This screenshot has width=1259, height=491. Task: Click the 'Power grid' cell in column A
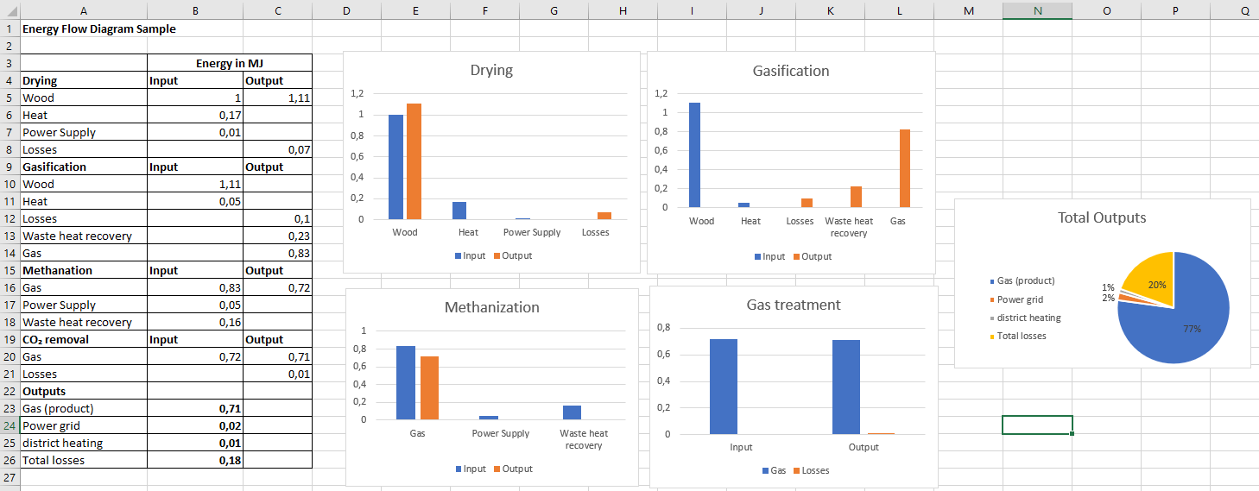84,425
